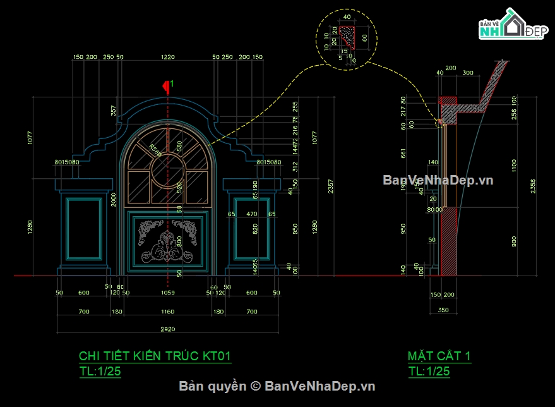The height and width of the screenshot is (407, 555).
Task: Select the 2920 overall width dimension
Action: (x=167, y=329)
